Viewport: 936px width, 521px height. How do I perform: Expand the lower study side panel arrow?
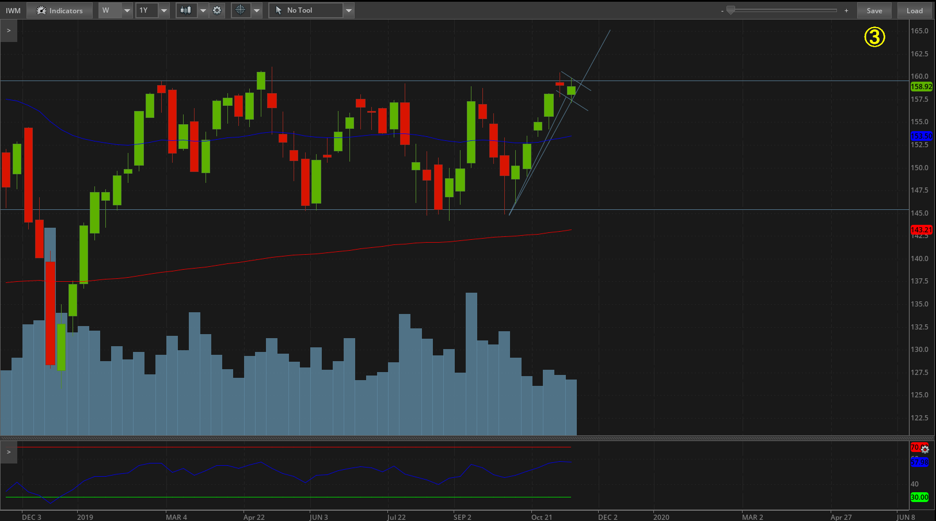click(x=9, y=452)
